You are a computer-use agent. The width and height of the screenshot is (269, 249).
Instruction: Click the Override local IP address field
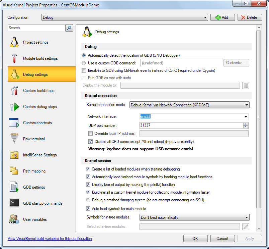point(194,134)
